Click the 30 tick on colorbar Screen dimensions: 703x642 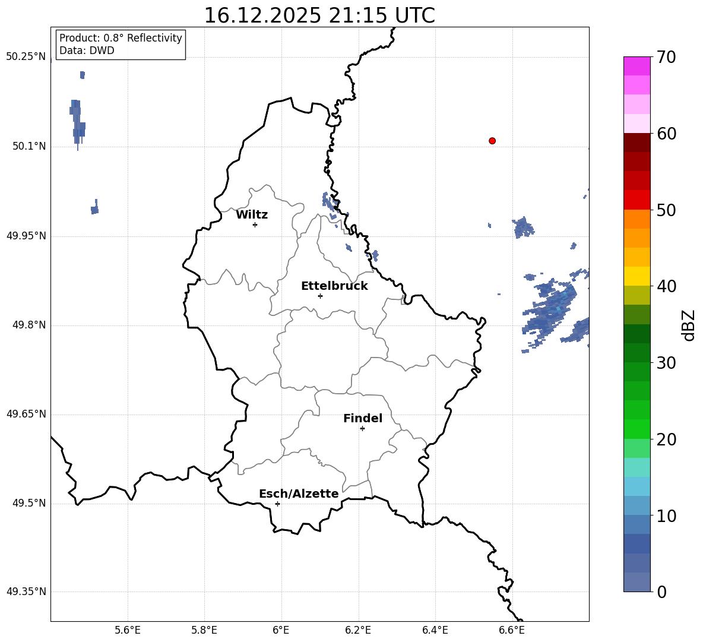click(666, 363)
